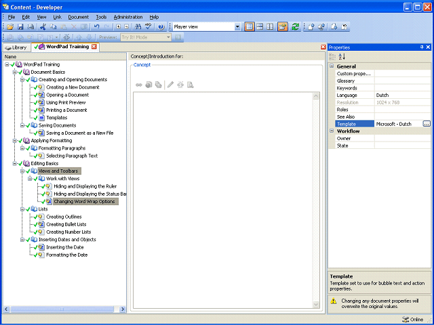The width and height of the screenshot is (434, 325).
Task: Open the Player view dropdown
Action: (237, 27)
